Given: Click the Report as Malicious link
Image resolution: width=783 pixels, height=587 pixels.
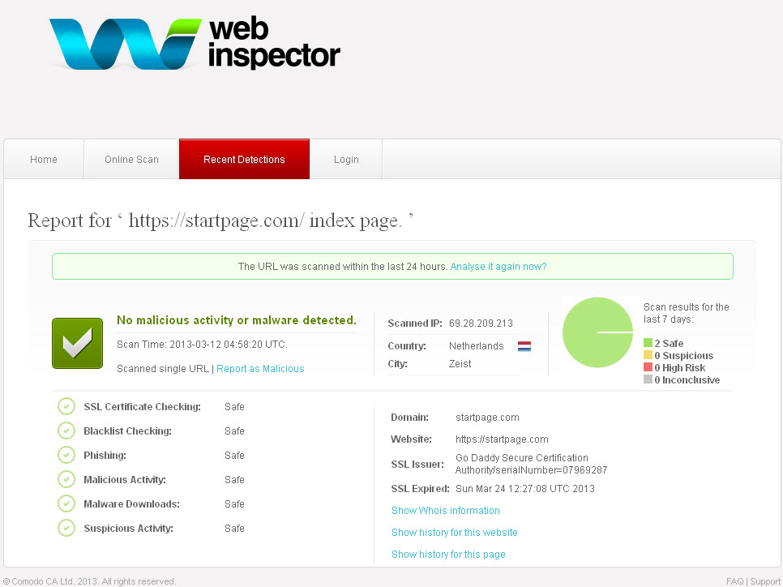Looking at the screenshot, I should pos(260,369).
